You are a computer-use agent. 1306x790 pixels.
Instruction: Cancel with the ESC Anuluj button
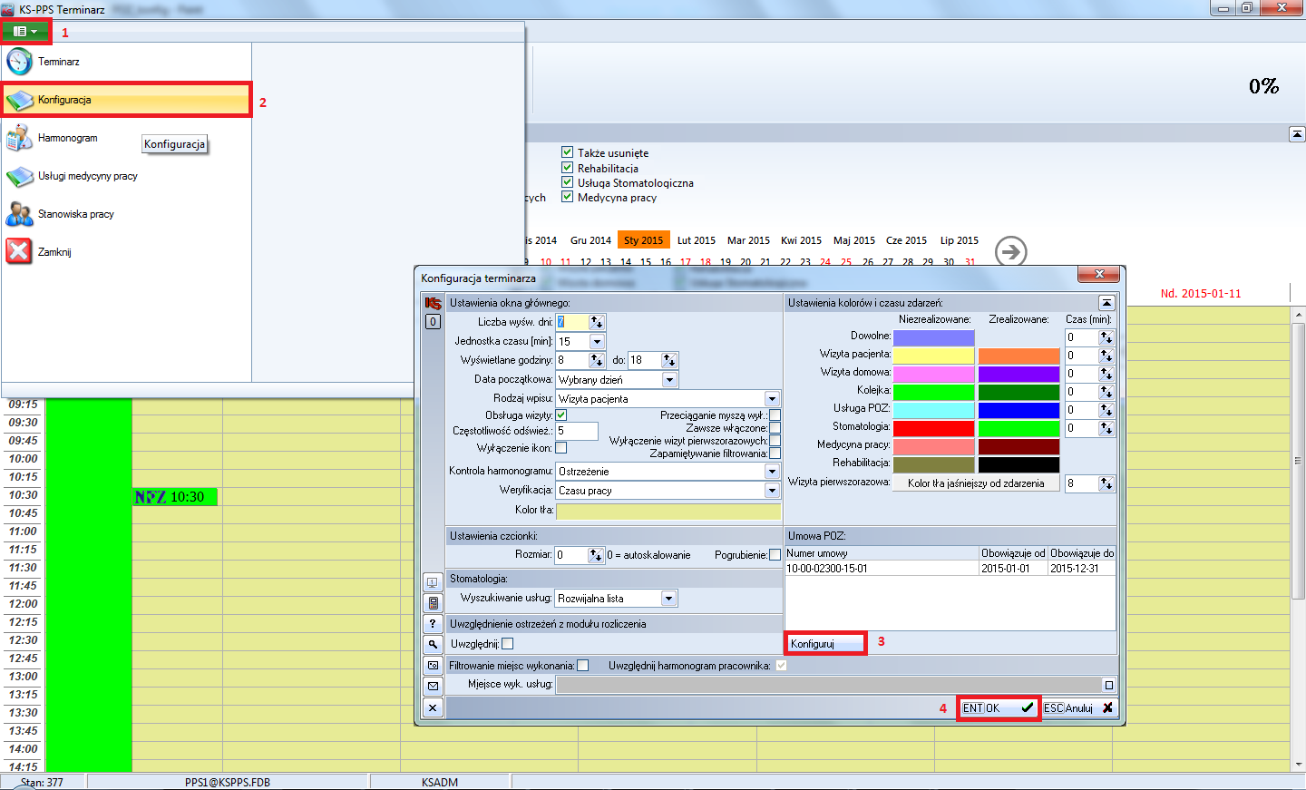1078,708
